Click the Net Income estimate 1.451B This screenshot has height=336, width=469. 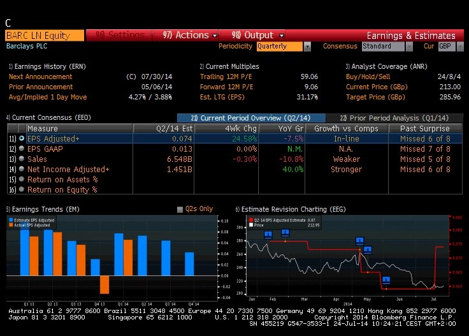(180, 169)
